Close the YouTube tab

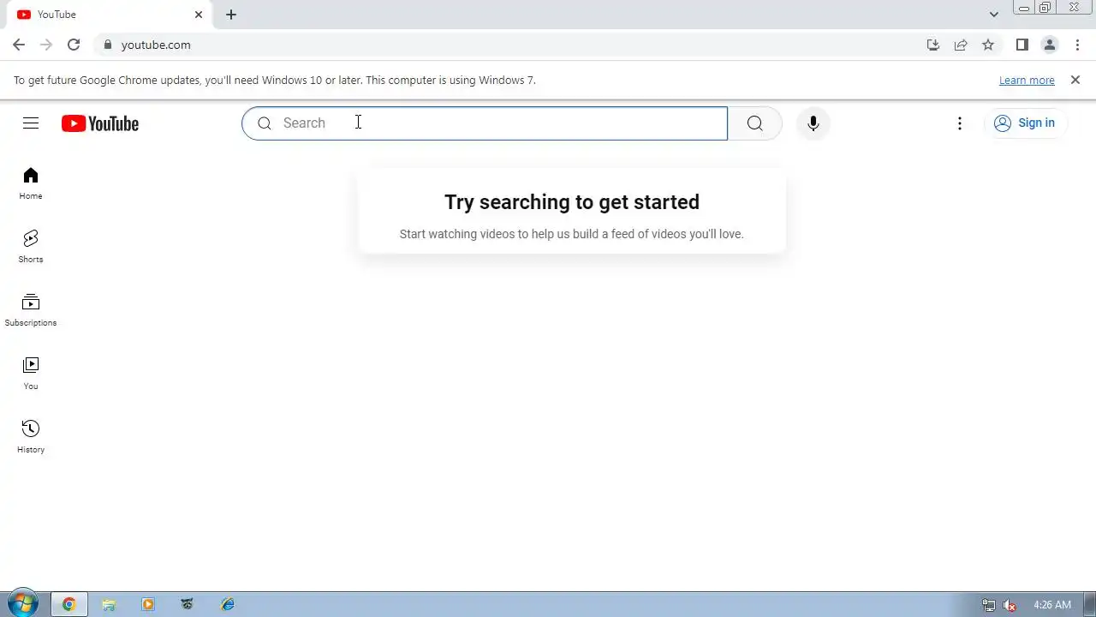[199, 15]
